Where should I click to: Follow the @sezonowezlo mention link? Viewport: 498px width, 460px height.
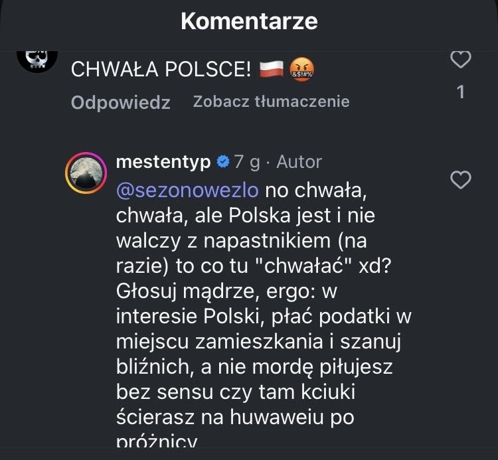(x=187, y=191)
